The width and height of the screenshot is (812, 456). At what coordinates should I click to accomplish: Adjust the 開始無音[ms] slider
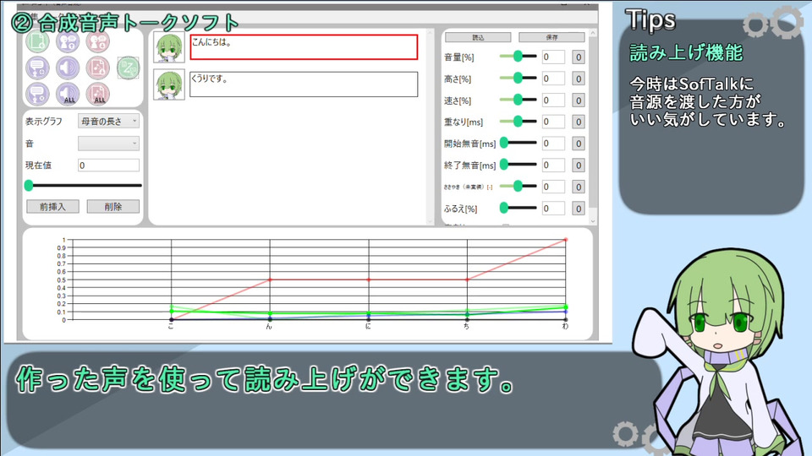[518, 143]
